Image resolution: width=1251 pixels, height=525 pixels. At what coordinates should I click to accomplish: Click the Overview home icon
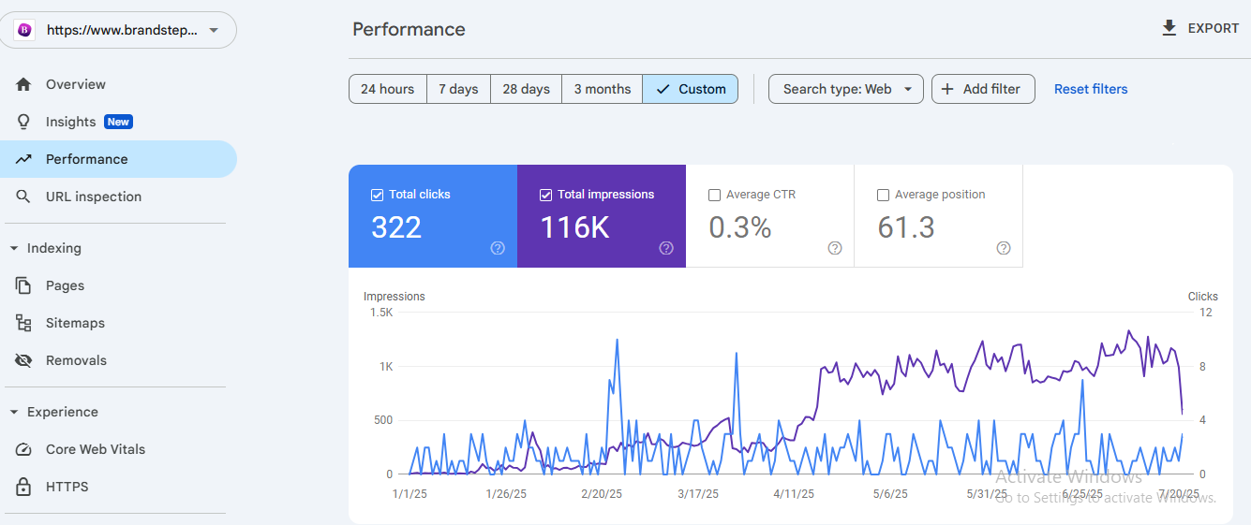point(24,84)
